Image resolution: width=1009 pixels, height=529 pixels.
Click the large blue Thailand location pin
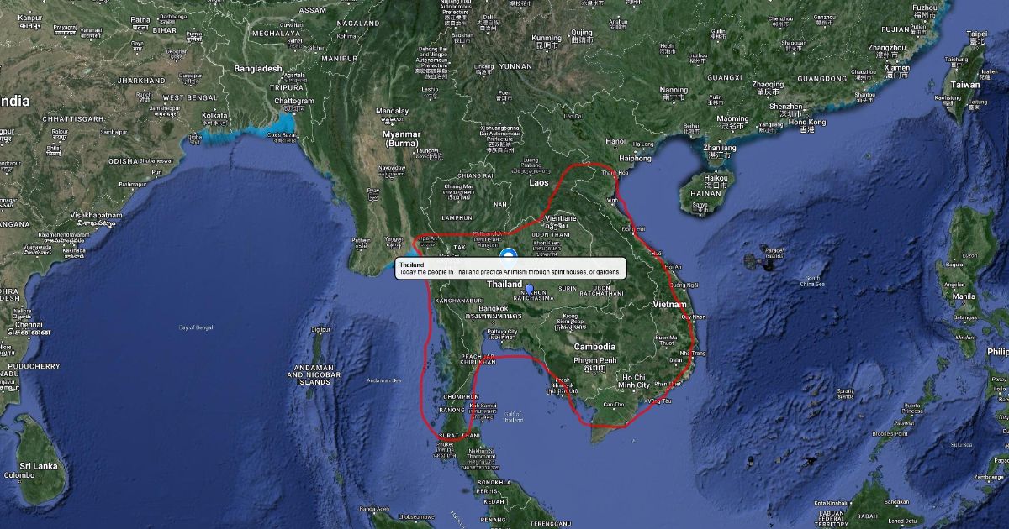click(507, 254)
